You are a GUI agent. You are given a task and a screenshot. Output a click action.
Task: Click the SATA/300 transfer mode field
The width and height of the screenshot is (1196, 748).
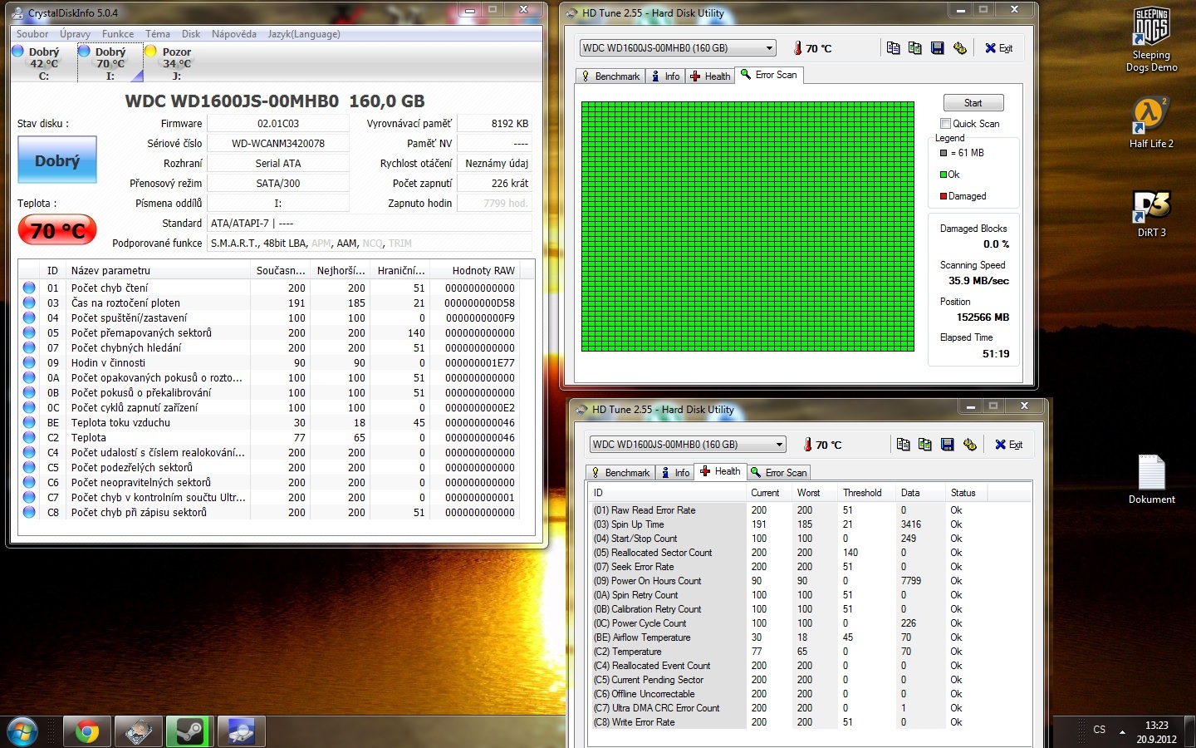[278, 184]
